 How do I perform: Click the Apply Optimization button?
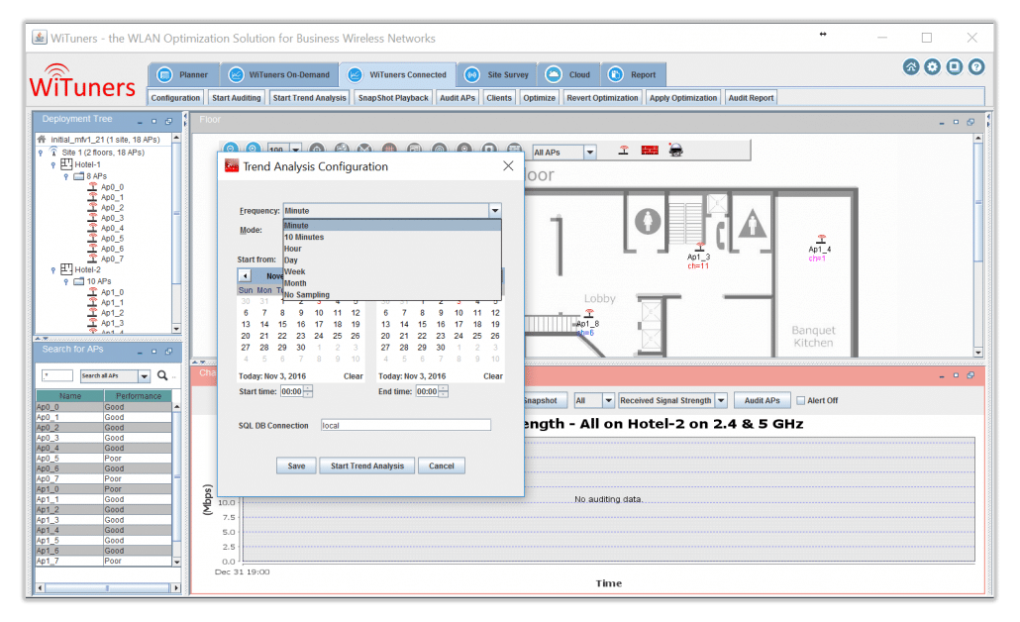click(683, 98)
